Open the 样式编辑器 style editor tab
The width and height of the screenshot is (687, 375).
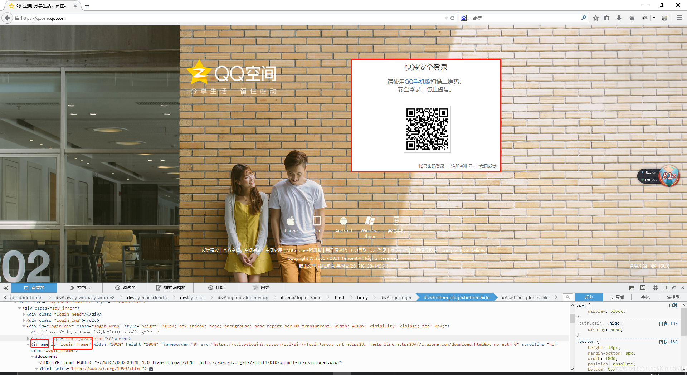pyautogui.click(x=171, y=288)
